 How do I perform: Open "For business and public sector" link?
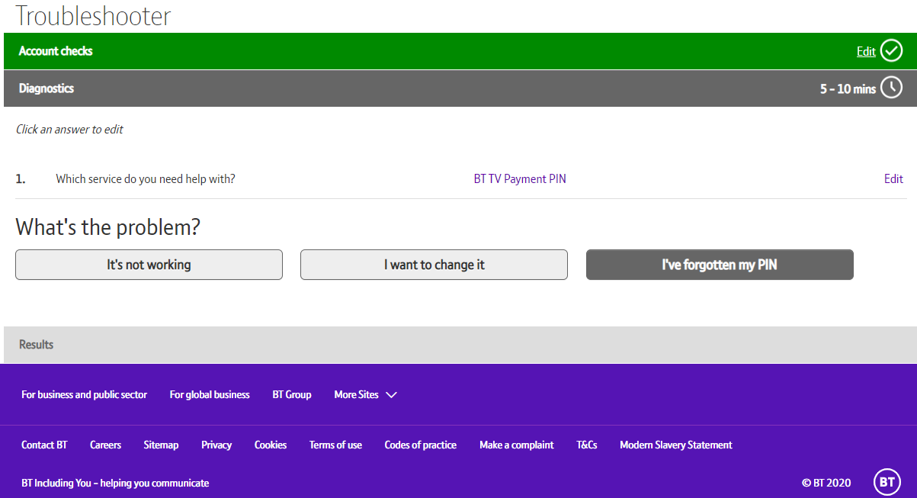tap(84, 394)
